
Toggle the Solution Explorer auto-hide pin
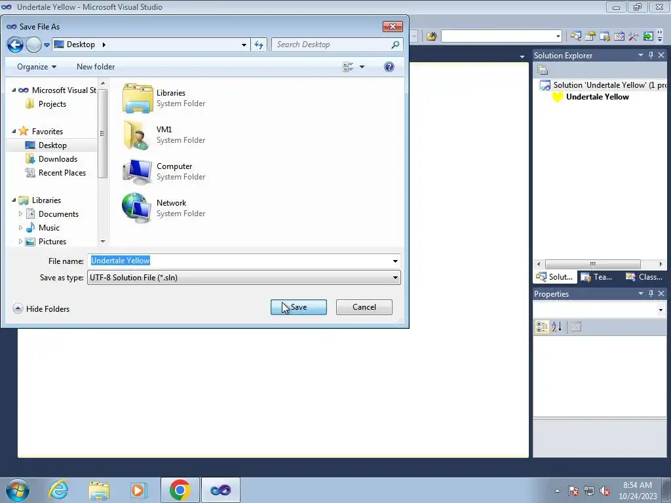[x=651, y=55]
